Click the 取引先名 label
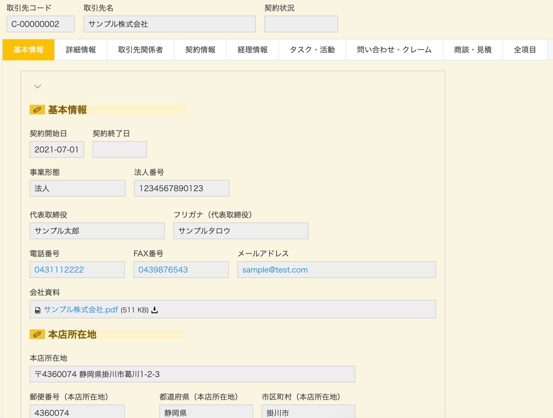 click(x=99, y=8)
